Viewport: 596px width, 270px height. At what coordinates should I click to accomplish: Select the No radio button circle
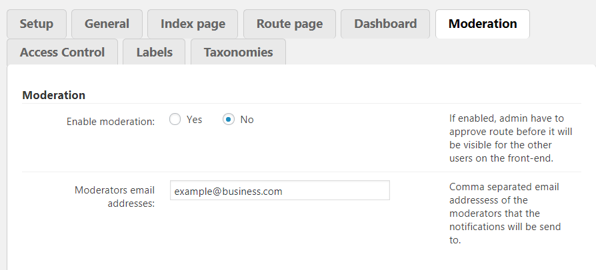pyautogui.click(x=229, y=120)
